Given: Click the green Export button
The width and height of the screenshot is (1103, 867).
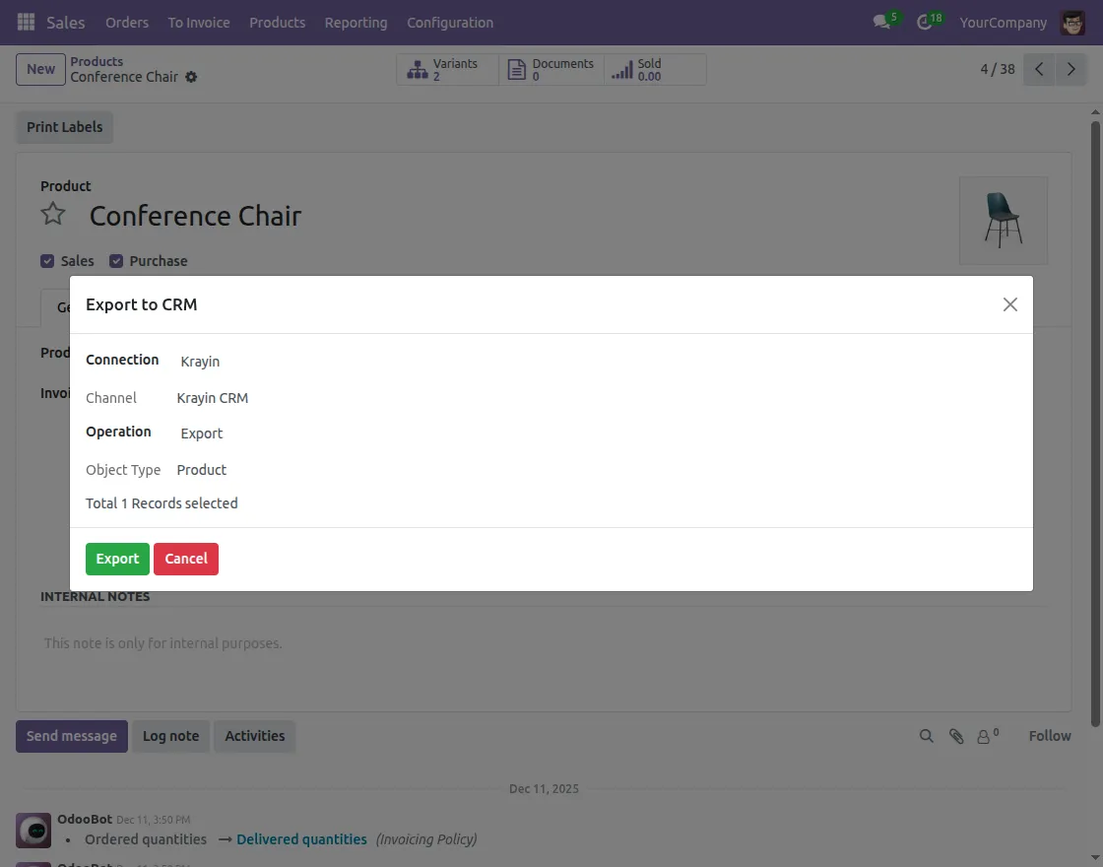Looking at the screenshot, I should 117,559.
